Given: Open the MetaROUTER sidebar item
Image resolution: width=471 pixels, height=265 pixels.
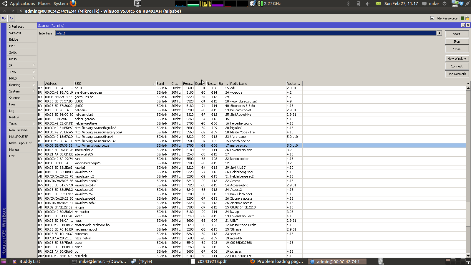Looking at the screenshot, I should pos(22,137).
